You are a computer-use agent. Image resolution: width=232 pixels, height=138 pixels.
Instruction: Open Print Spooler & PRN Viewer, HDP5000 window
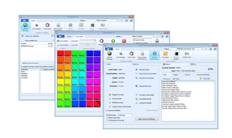click(142, 56)
